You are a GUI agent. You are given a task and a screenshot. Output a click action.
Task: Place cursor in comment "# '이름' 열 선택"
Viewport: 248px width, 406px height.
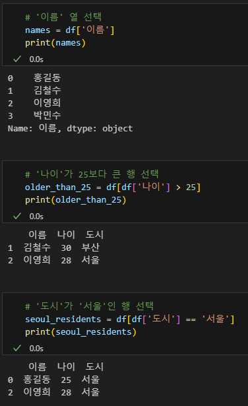coord(63,17)
